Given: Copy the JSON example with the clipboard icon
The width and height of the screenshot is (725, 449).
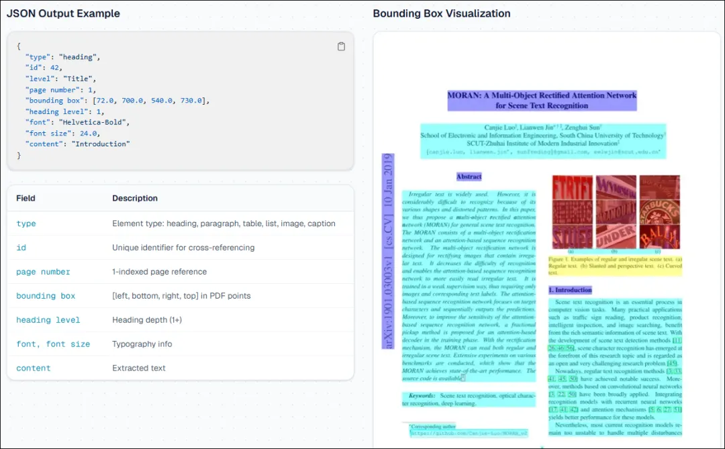Looking at the screenshot, I should click(x=341, y=46).
